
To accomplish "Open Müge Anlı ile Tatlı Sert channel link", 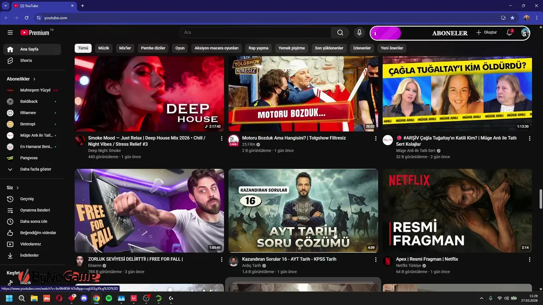I will (416, 150).
